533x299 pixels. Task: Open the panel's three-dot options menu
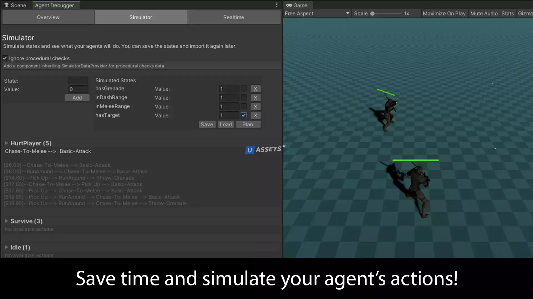click(x=276, y=5)
